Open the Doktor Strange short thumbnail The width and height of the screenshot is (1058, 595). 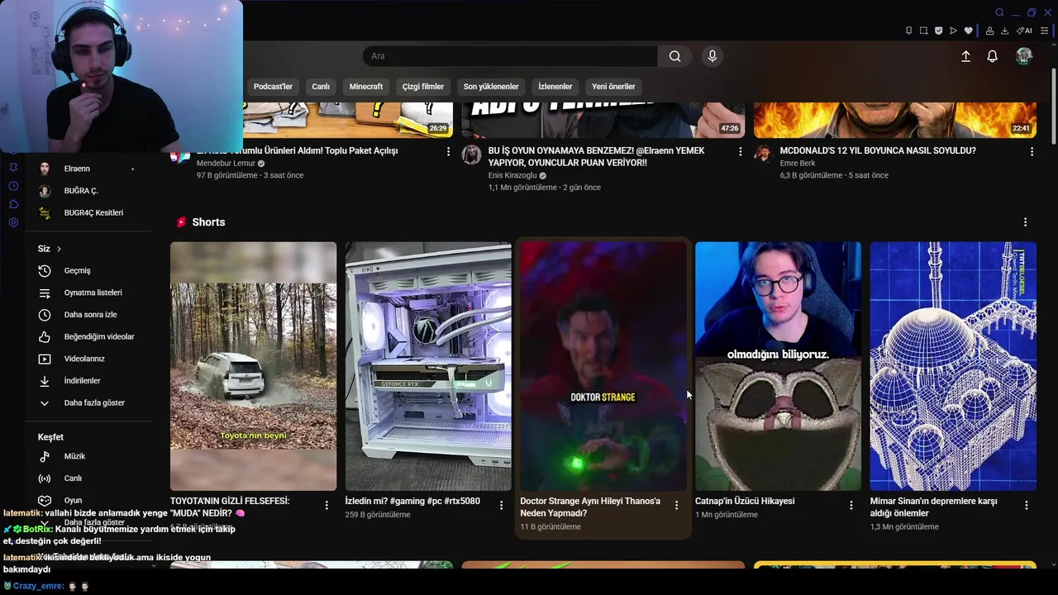[603, 366]
